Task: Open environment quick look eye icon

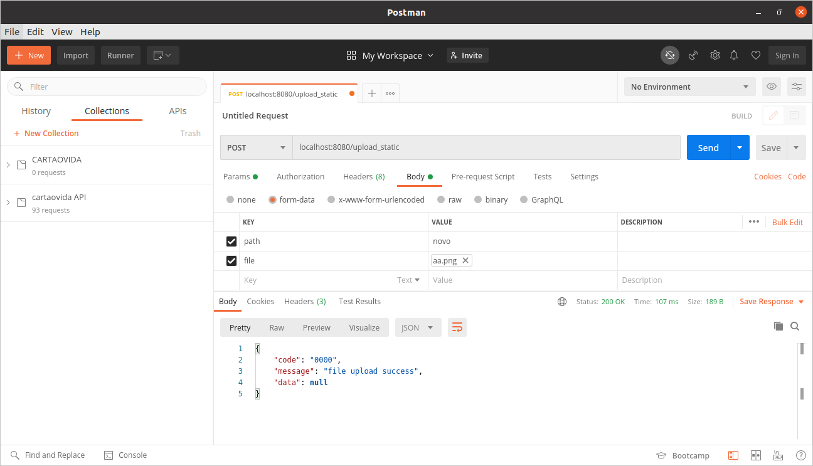Action: point(772,87)
